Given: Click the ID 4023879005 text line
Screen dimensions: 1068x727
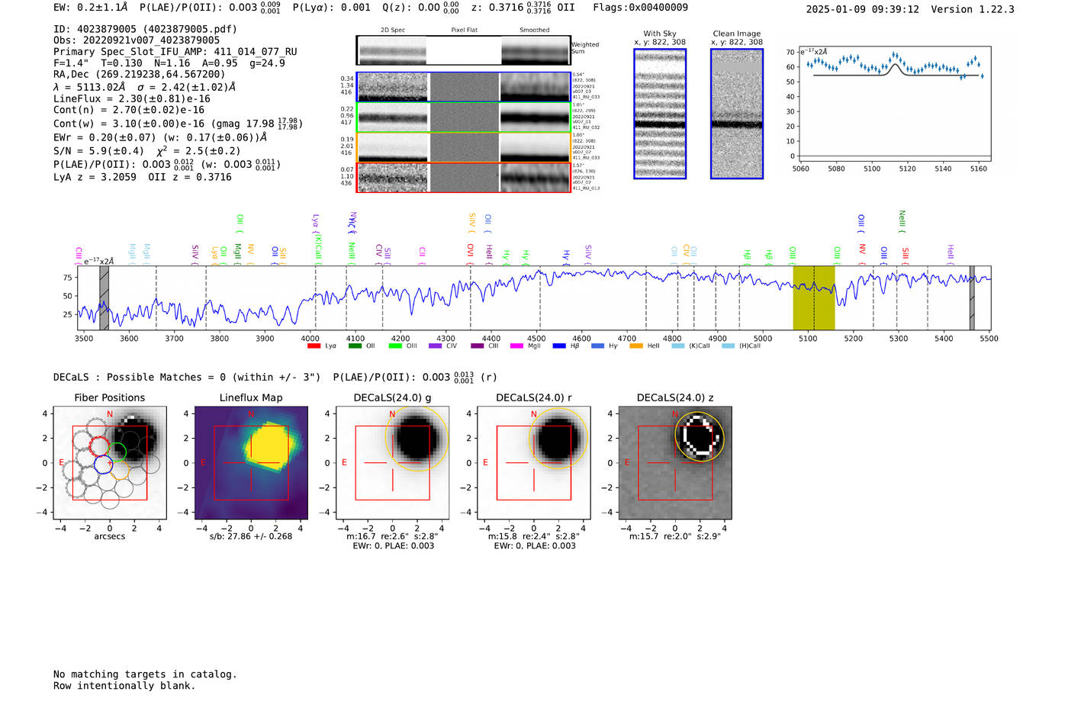Looking at the screenshot, I should [x=145, y=29].
